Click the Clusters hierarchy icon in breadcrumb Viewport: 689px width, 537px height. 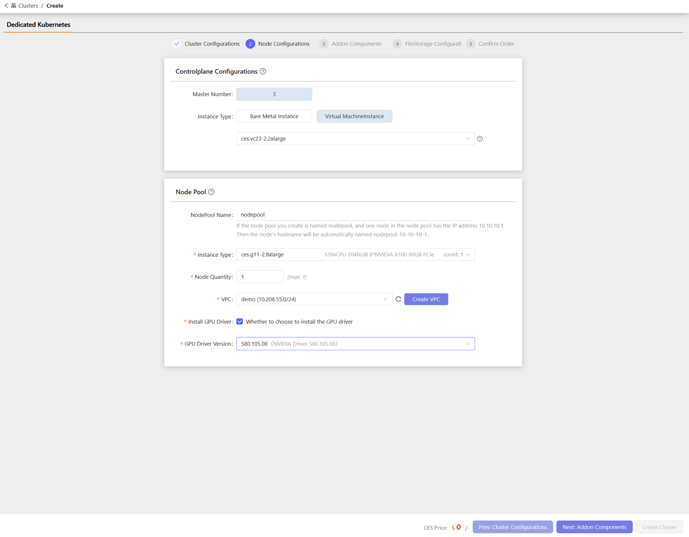(x=14, y=6)
